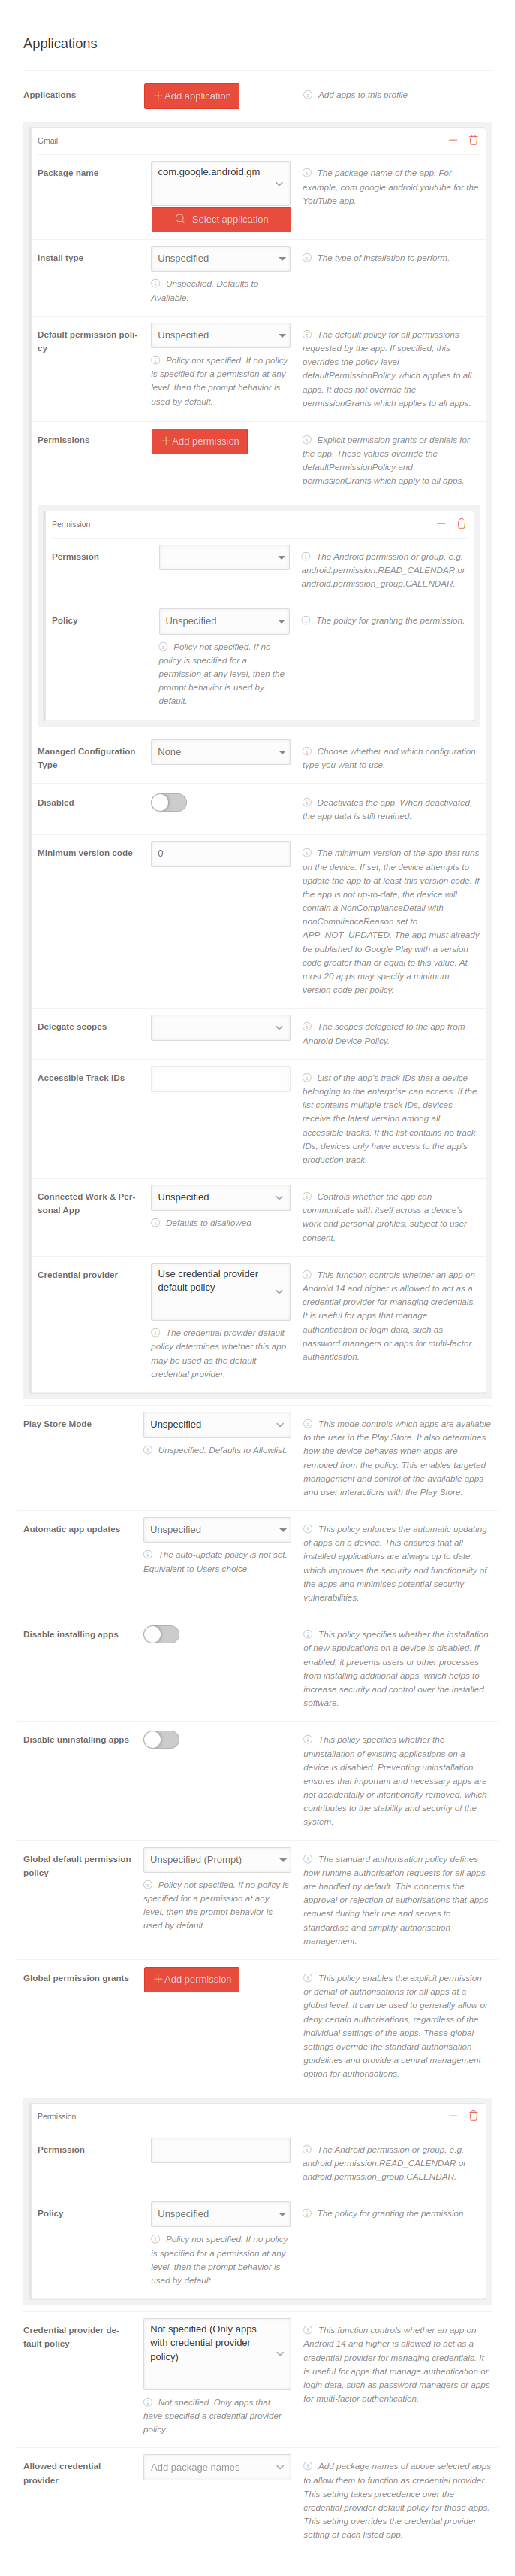The image size is (515, 2576).
Task: Delete the global permission grant entry
Action: tap(473, 2116)
